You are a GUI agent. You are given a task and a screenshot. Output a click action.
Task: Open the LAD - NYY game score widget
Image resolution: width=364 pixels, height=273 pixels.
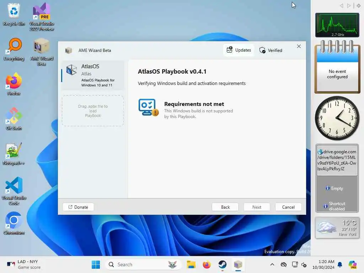click(x=24, y=264)
